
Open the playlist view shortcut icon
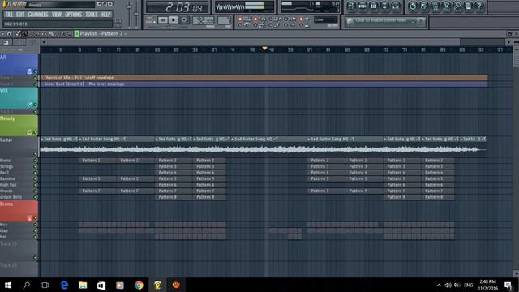(x=351, y=6)
